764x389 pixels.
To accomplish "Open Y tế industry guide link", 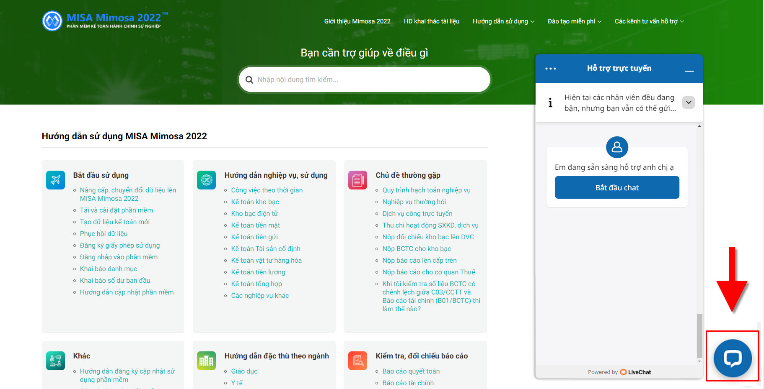I will point(237,383).
